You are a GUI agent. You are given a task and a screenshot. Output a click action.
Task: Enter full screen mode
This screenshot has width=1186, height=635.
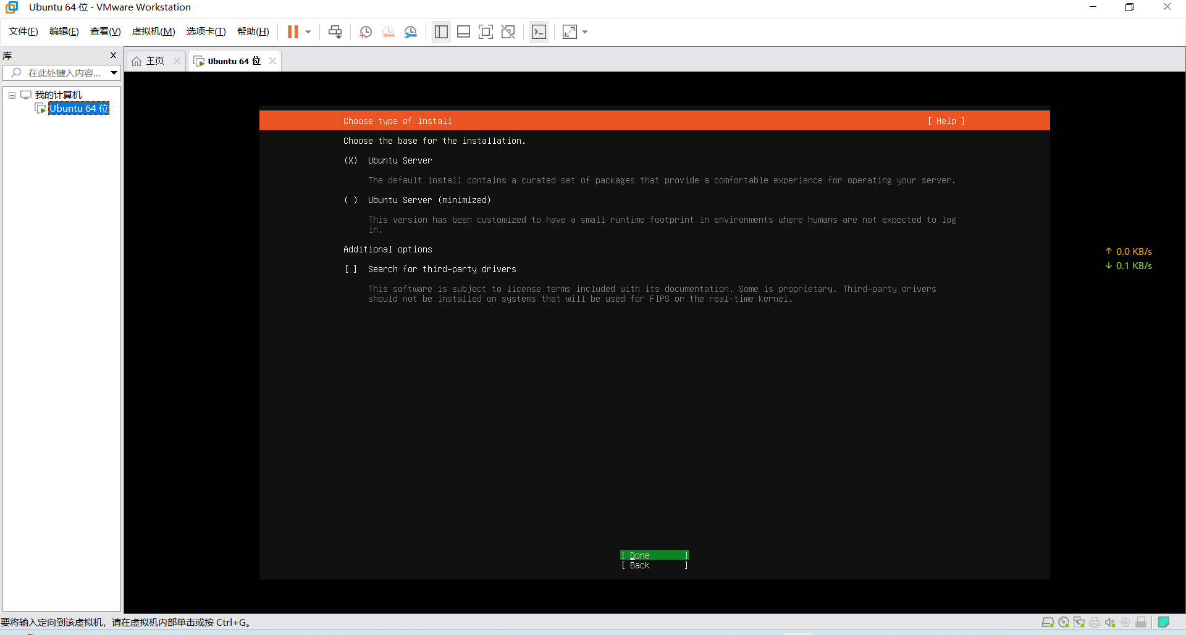[x=486, y=32]
